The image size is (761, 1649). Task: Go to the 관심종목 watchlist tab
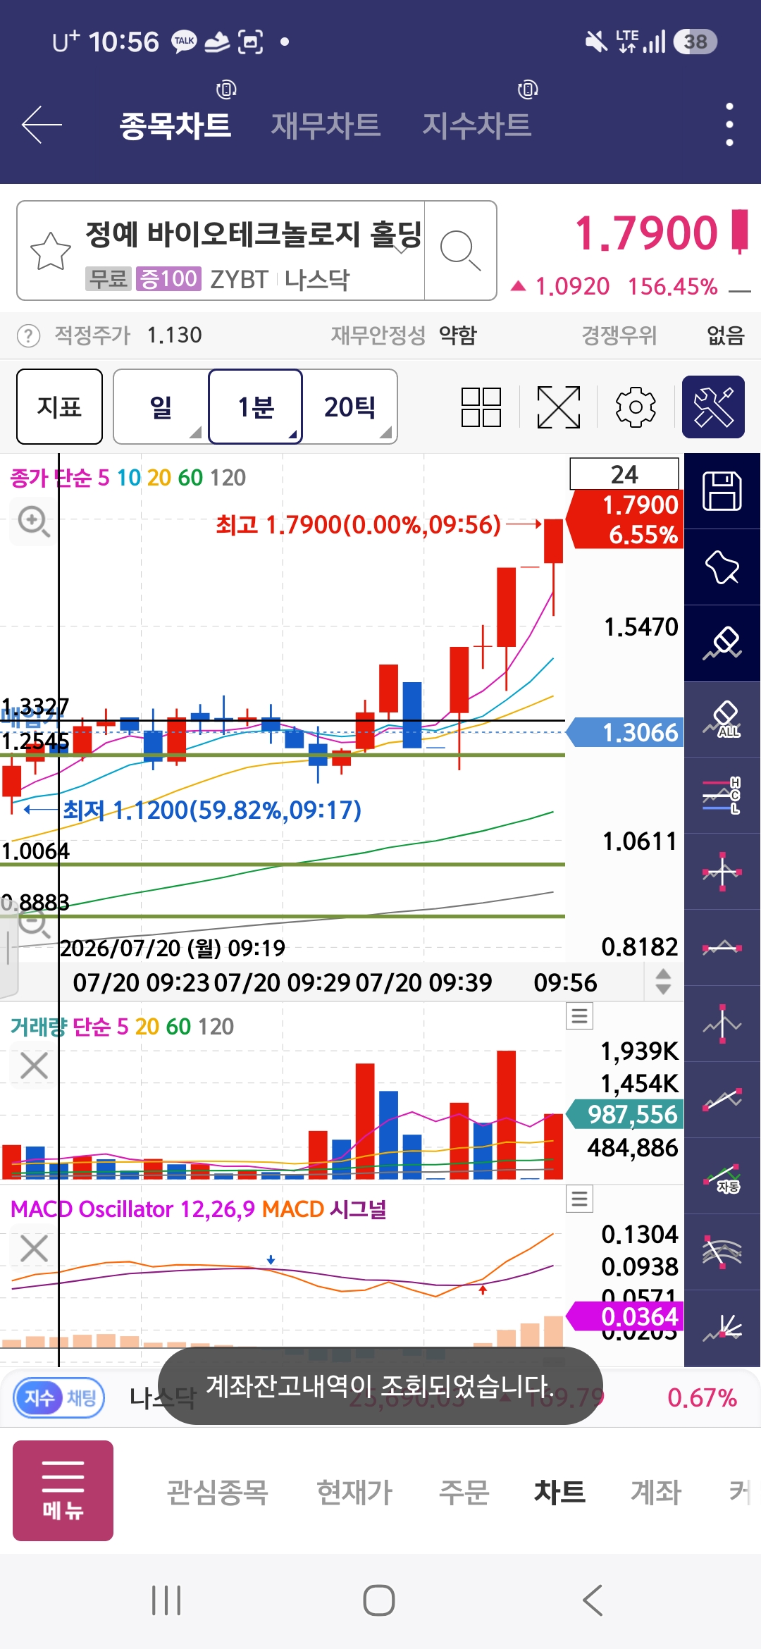[x=217, y=1492]
